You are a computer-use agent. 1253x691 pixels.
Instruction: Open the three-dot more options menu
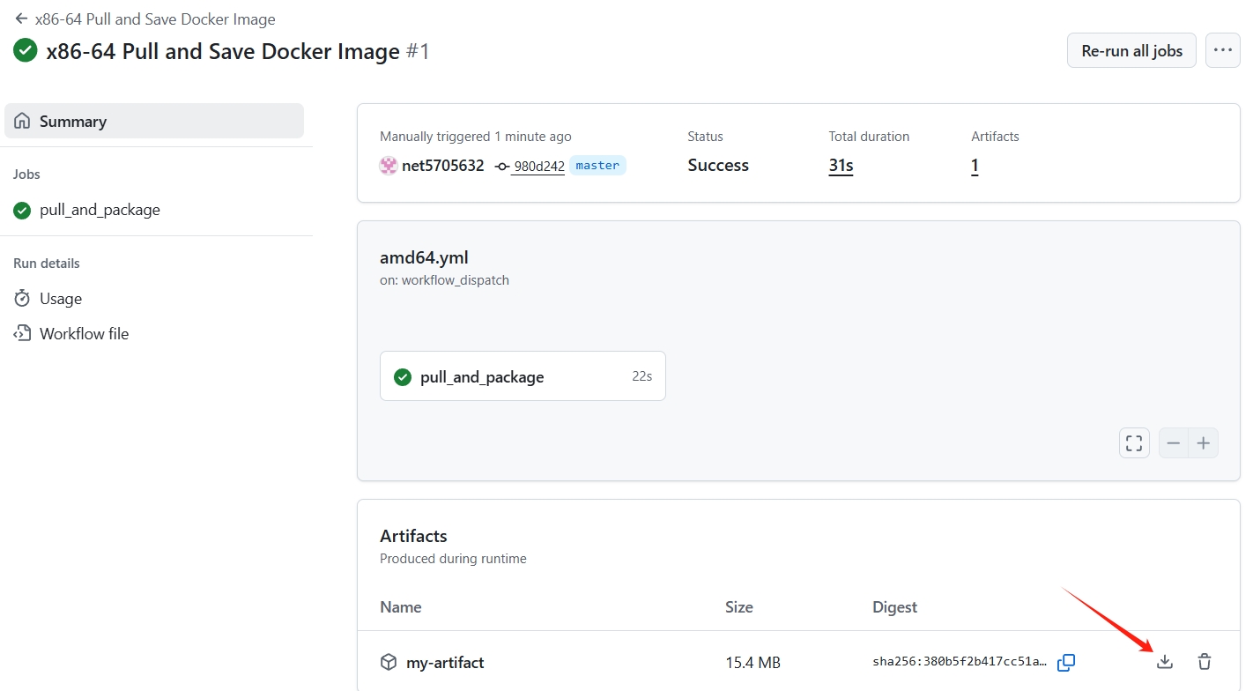coord(1222,50)
